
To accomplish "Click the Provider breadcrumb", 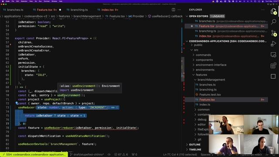I will pyautogui.click(x=136, y=16).
